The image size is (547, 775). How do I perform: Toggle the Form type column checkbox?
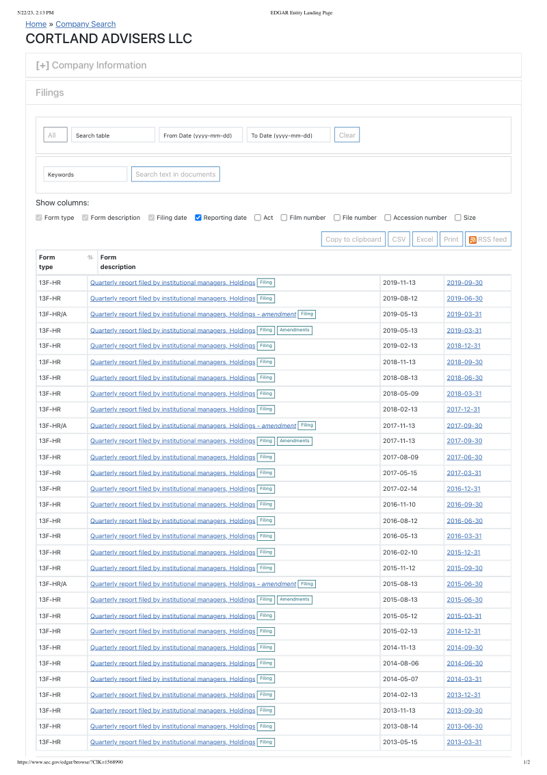click(39, 218)
